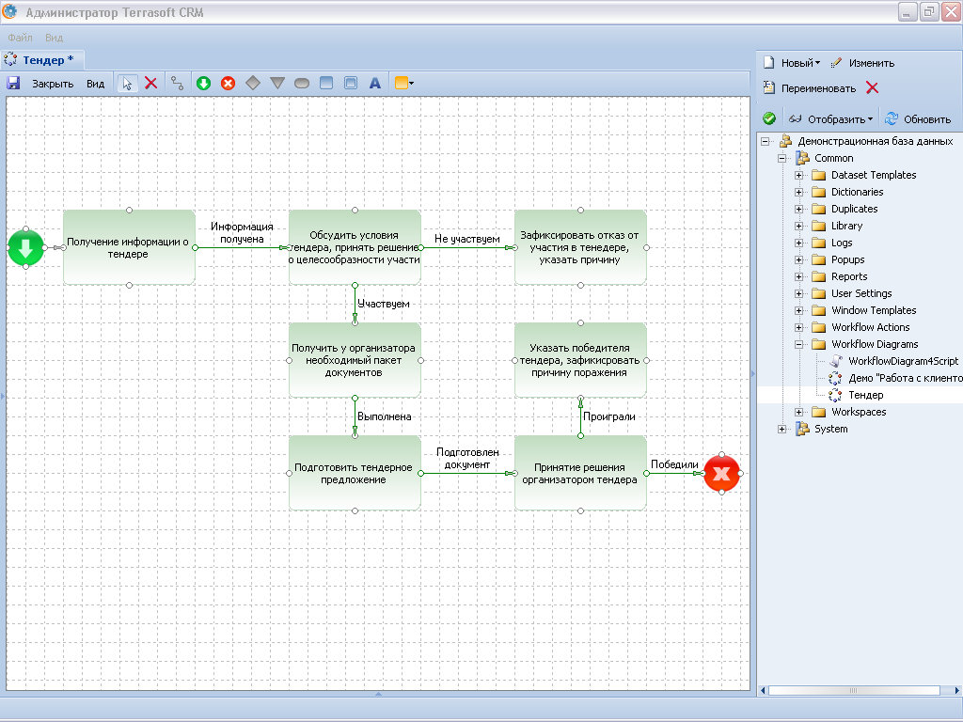Click the green start node on the canvas
Image resolution: width=963 pixels, height=722 pixels.
(25, 248)
